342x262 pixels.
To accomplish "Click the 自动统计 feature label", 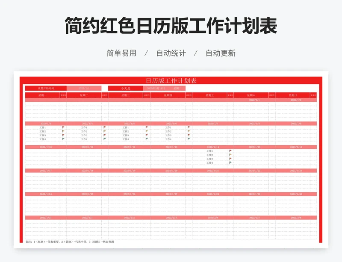I will pos(171,53).
